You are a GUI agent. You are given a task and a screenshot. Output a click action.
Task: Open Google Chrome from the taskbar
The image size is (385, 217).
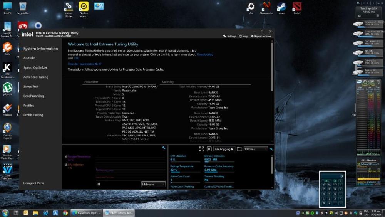[65, 213]
